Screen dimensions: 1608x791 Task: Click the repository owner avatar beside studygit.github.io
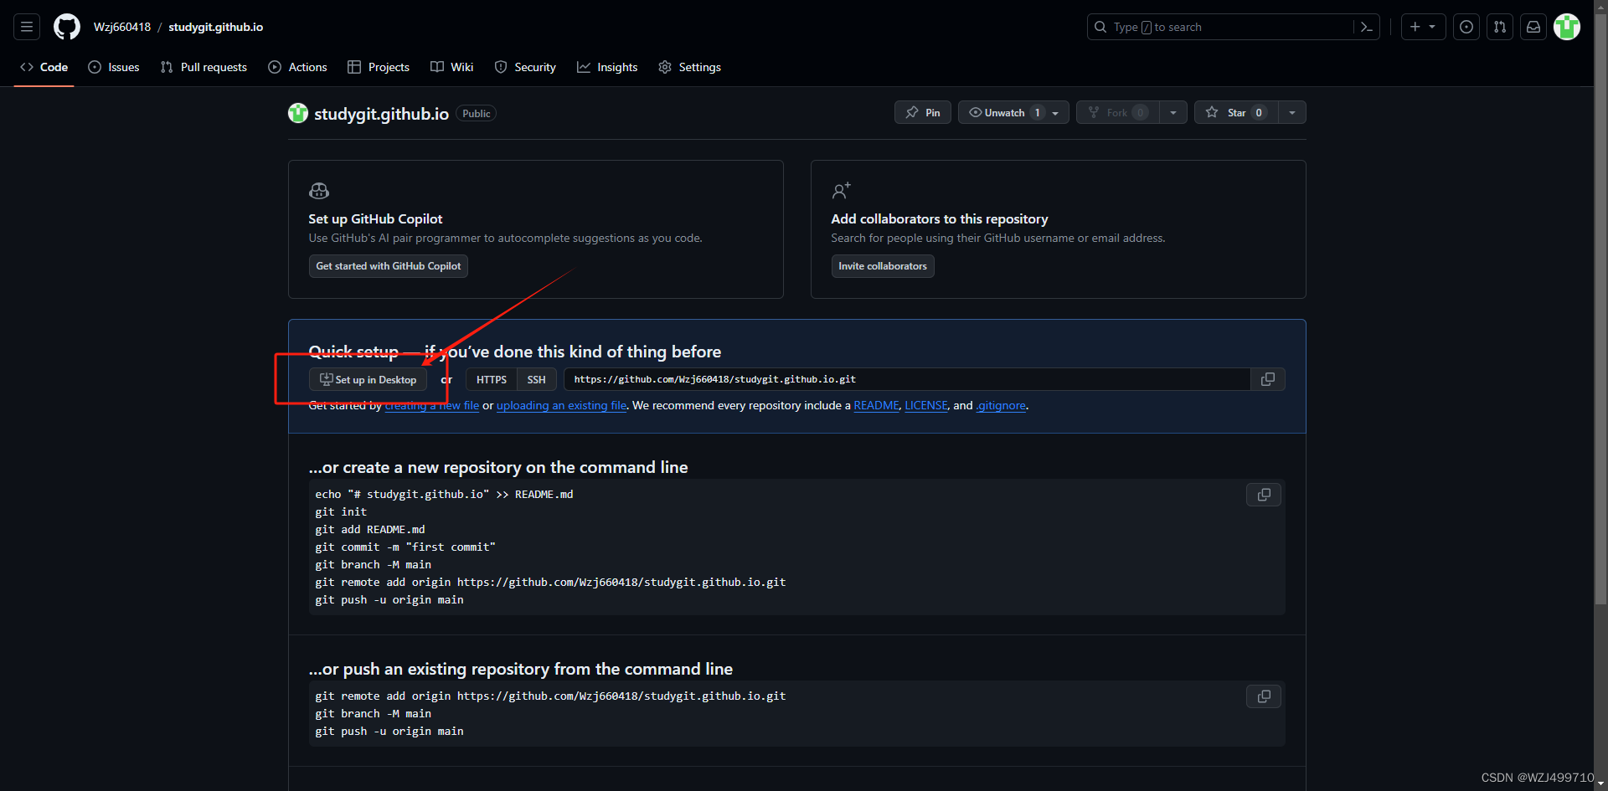(298, 113)
